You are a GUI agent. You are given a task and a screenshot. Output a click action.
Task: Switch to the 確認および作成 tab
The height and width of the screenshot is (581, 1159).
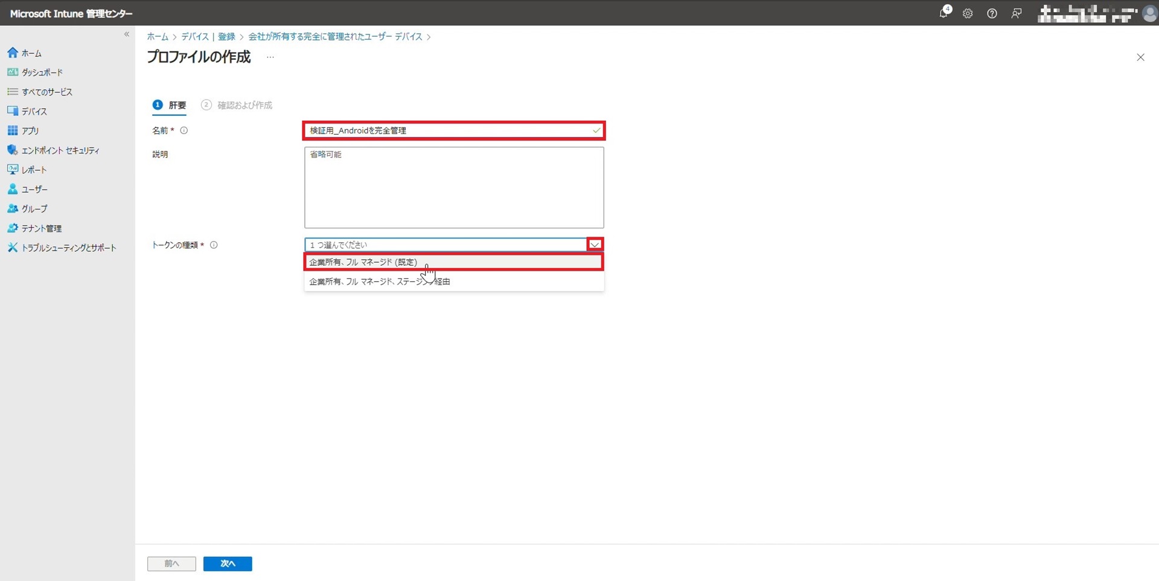point(244,105)
